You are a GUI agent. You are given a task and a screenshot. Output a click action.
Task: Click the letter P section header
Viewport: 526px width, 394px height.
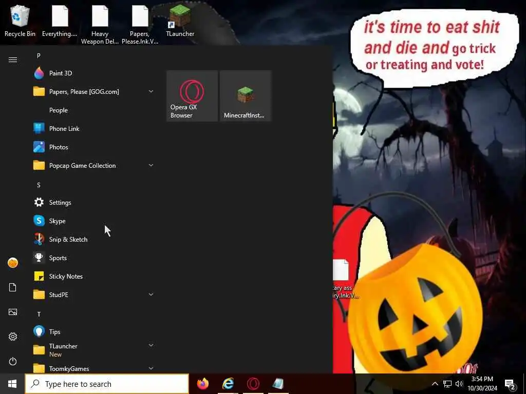[x=39, y=55]
